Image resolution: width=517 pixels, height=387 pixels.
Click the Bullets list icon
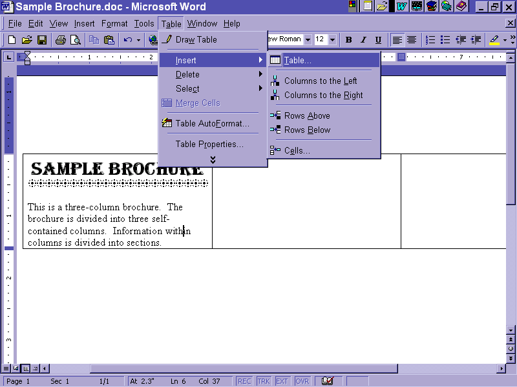[x=445, y=40]
